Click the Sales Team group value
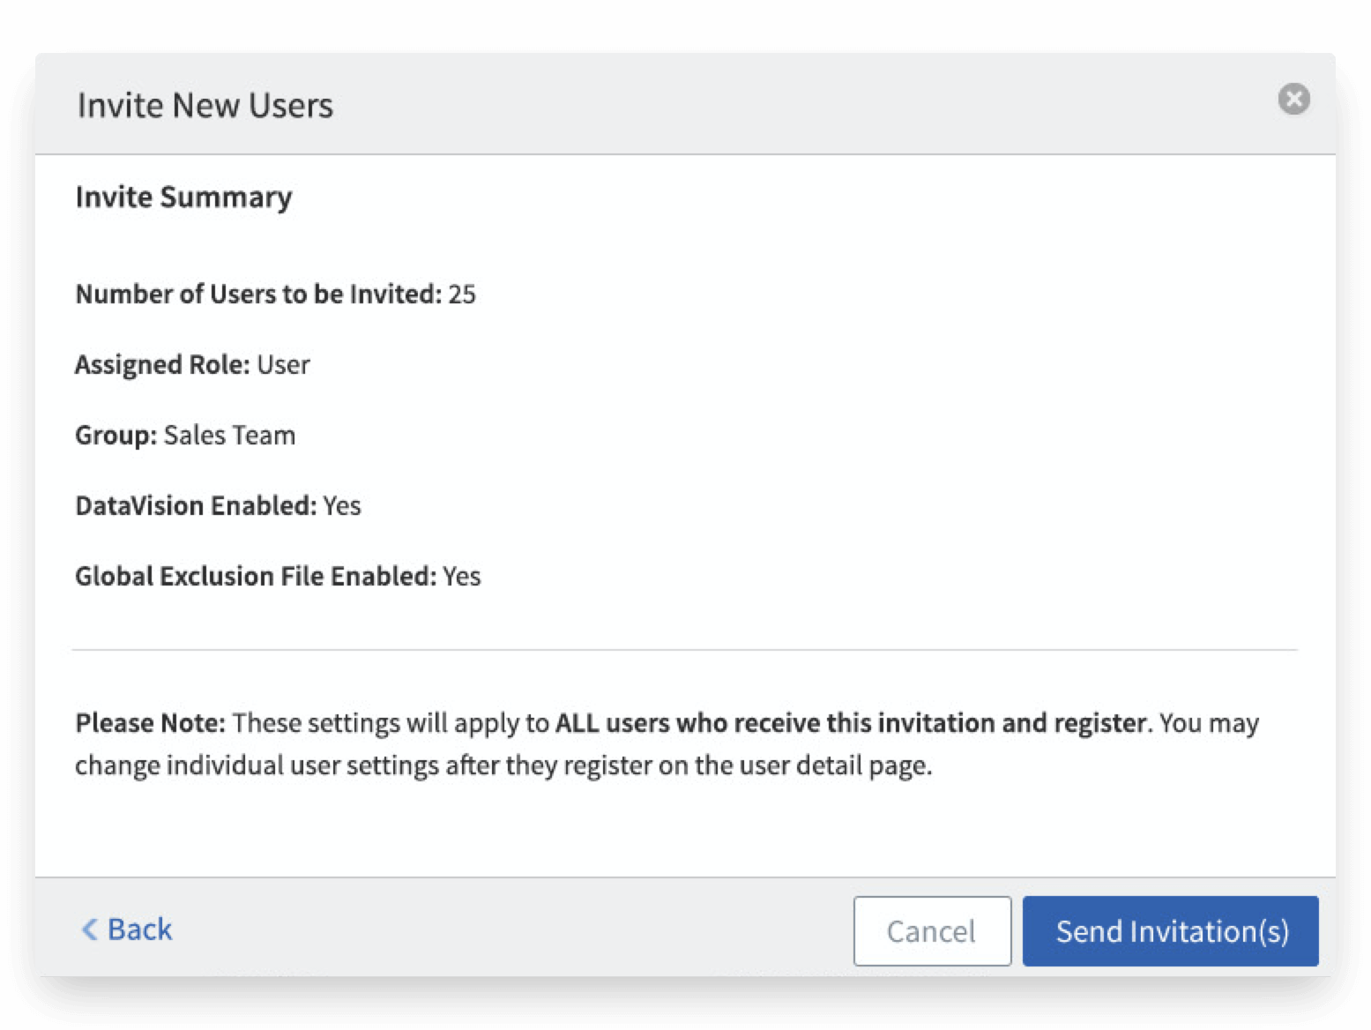1371x1030 pixels. pos(229,435)
